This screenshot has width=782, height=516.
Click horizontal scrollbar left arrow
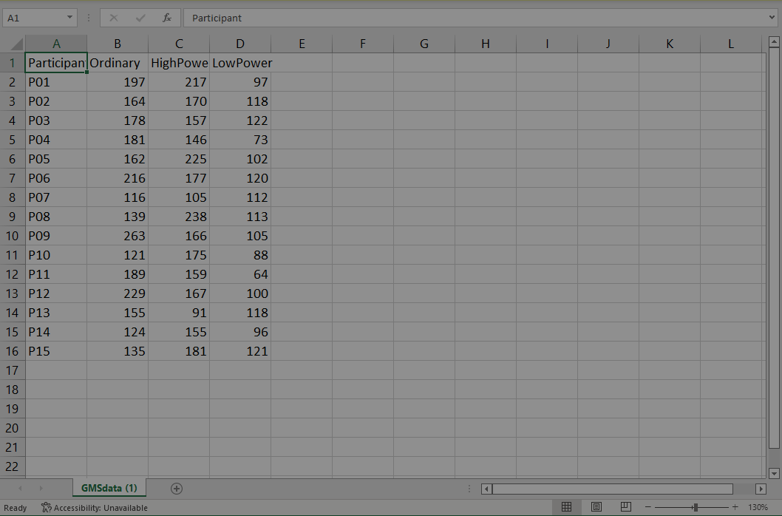tap(487, 489)
